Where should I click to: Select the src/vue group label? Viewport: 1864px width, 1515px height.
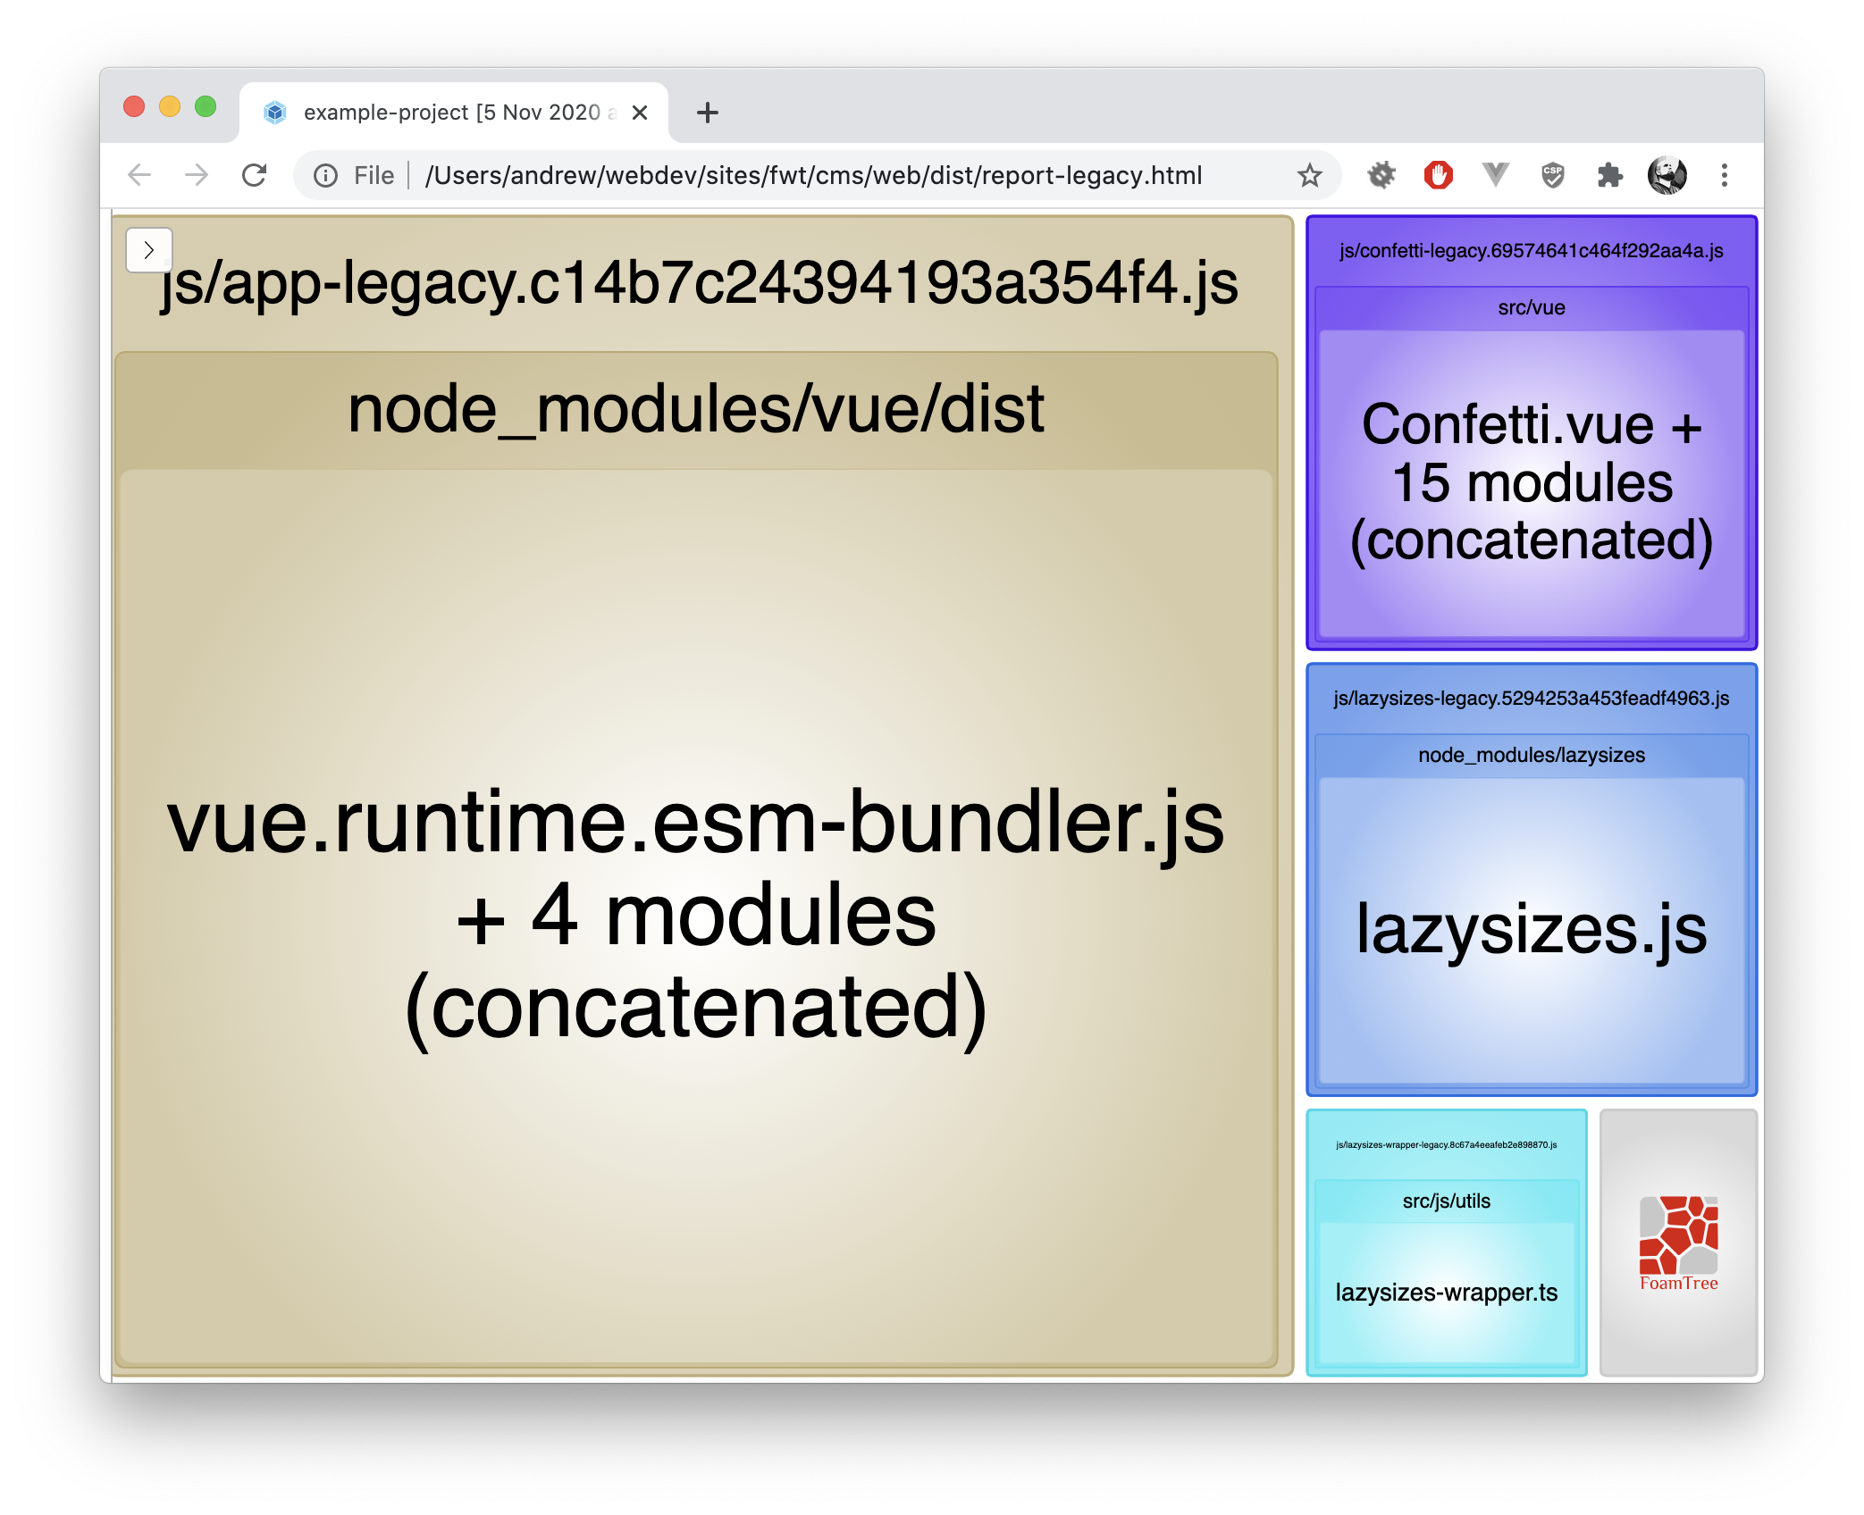point(1532,308)
